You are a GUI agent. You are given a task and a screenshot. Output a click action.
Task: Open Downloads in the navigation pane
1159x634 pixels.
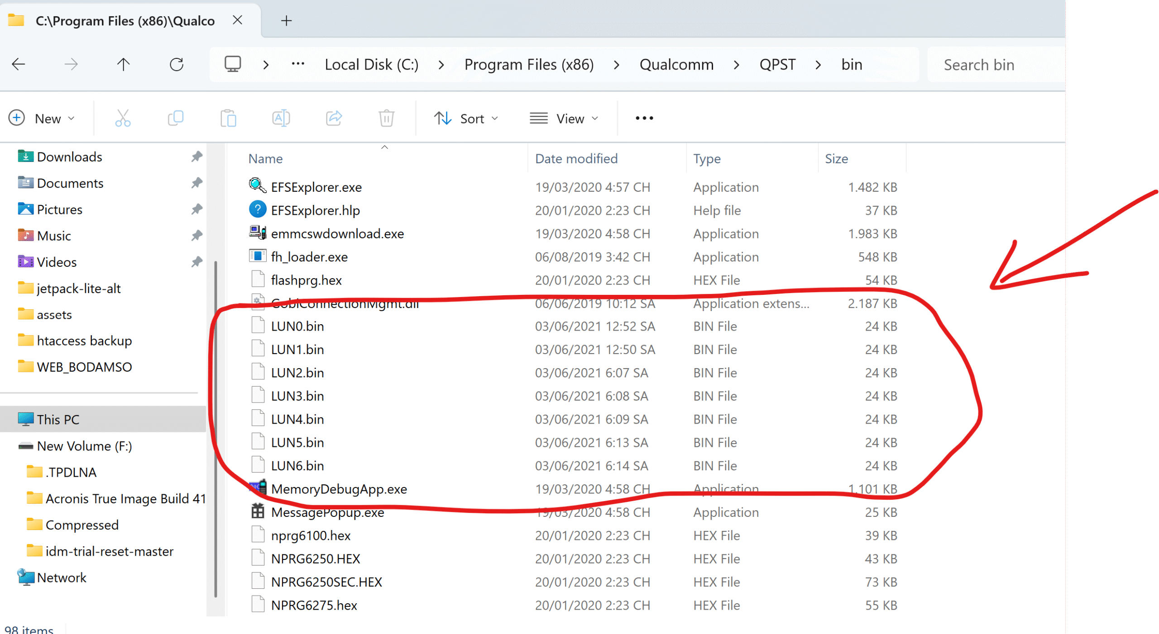tap(69, 157)
